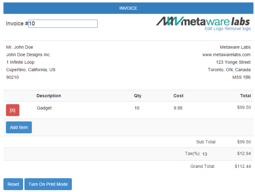Remove Gadget row with the red [X] button
The image size is (255, 192).
point(13,110)
